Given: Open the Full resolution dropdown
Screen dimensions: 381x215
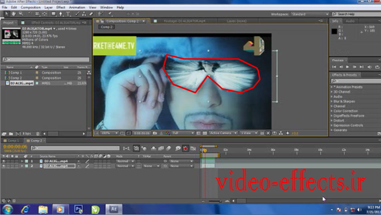Looking at the screenshot, I should [183, 133].
